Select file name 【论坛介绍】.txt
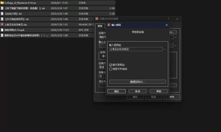221x132 pixels. tap(13, 14)
